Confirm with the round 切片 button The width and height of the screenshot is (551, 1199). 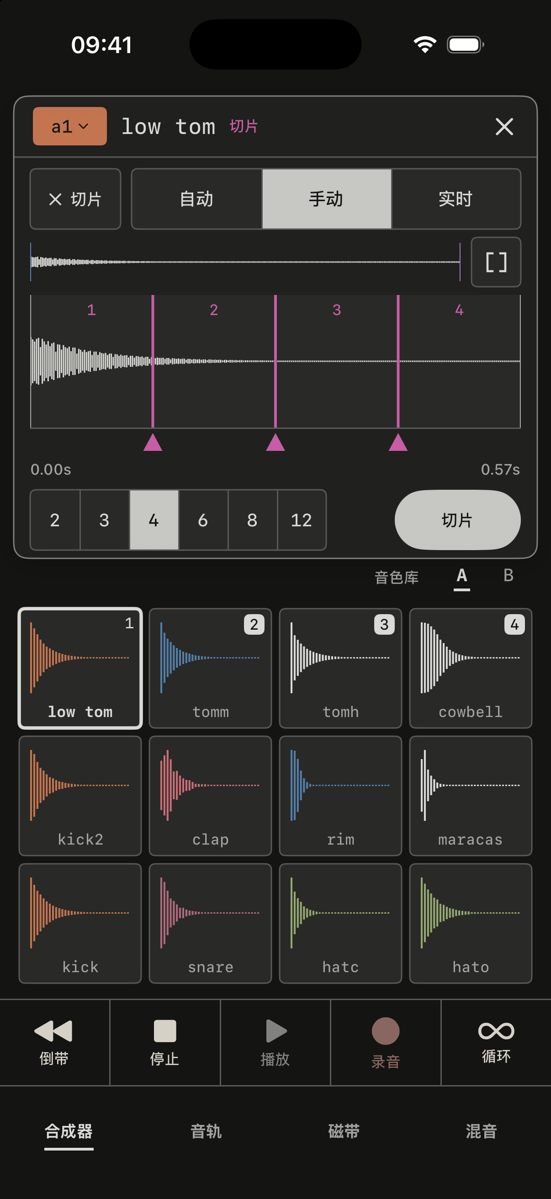tap(457, 520)
